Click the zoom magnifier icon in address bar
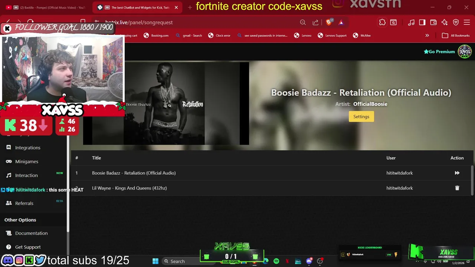The height and width of the screenshot is (267, 475). 303,22
